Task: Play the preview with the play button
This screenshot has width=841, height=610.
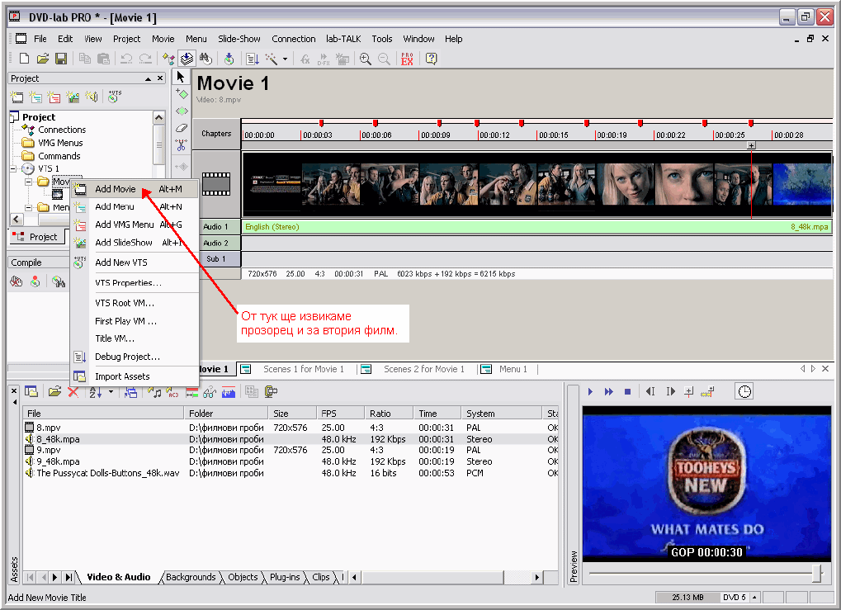Action: 590,391
